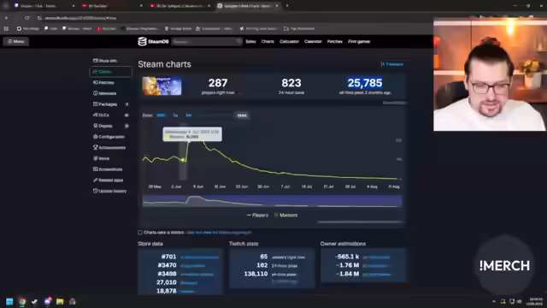Open Steam from the taskbar
Image resolution: width=547 pixels, height=308 pixels.
pyautogui.click(x=34, y=301)
